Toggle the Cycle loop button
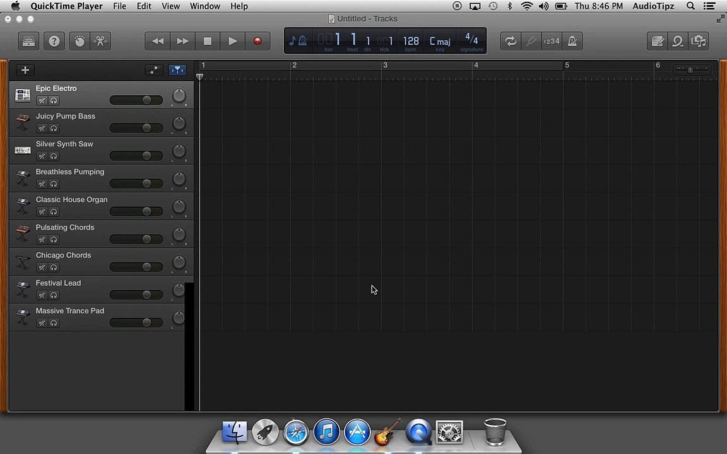 pyautogui.click(x=511, y=41)
